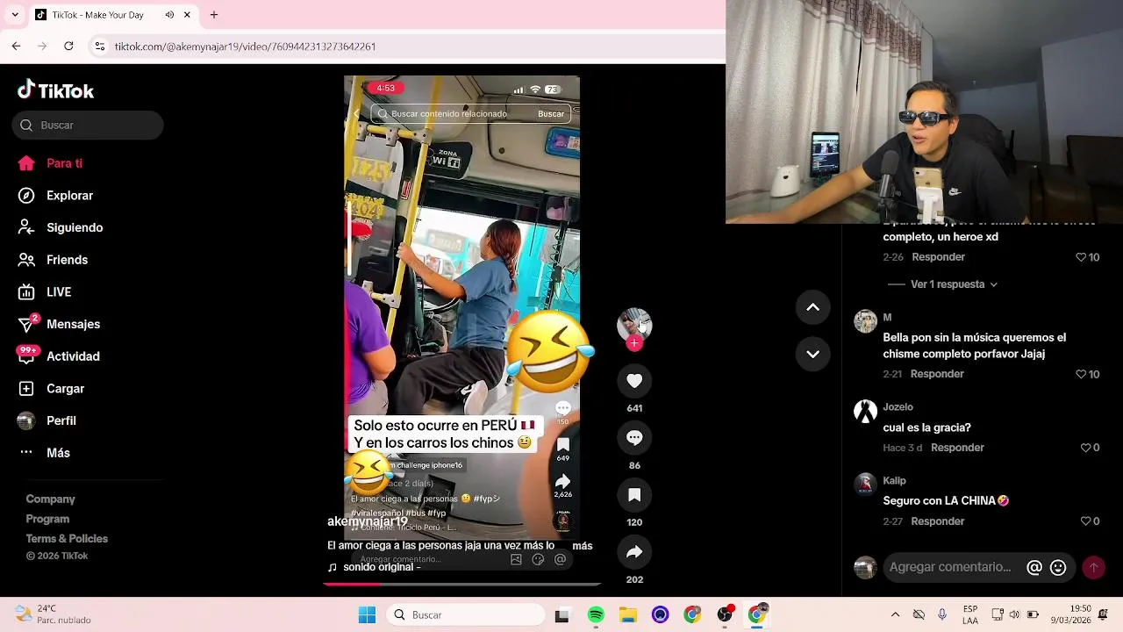Reply to Kalip's comment via Responder
Viewport: 1123px width, 632px height.
(x=937, y=521)
